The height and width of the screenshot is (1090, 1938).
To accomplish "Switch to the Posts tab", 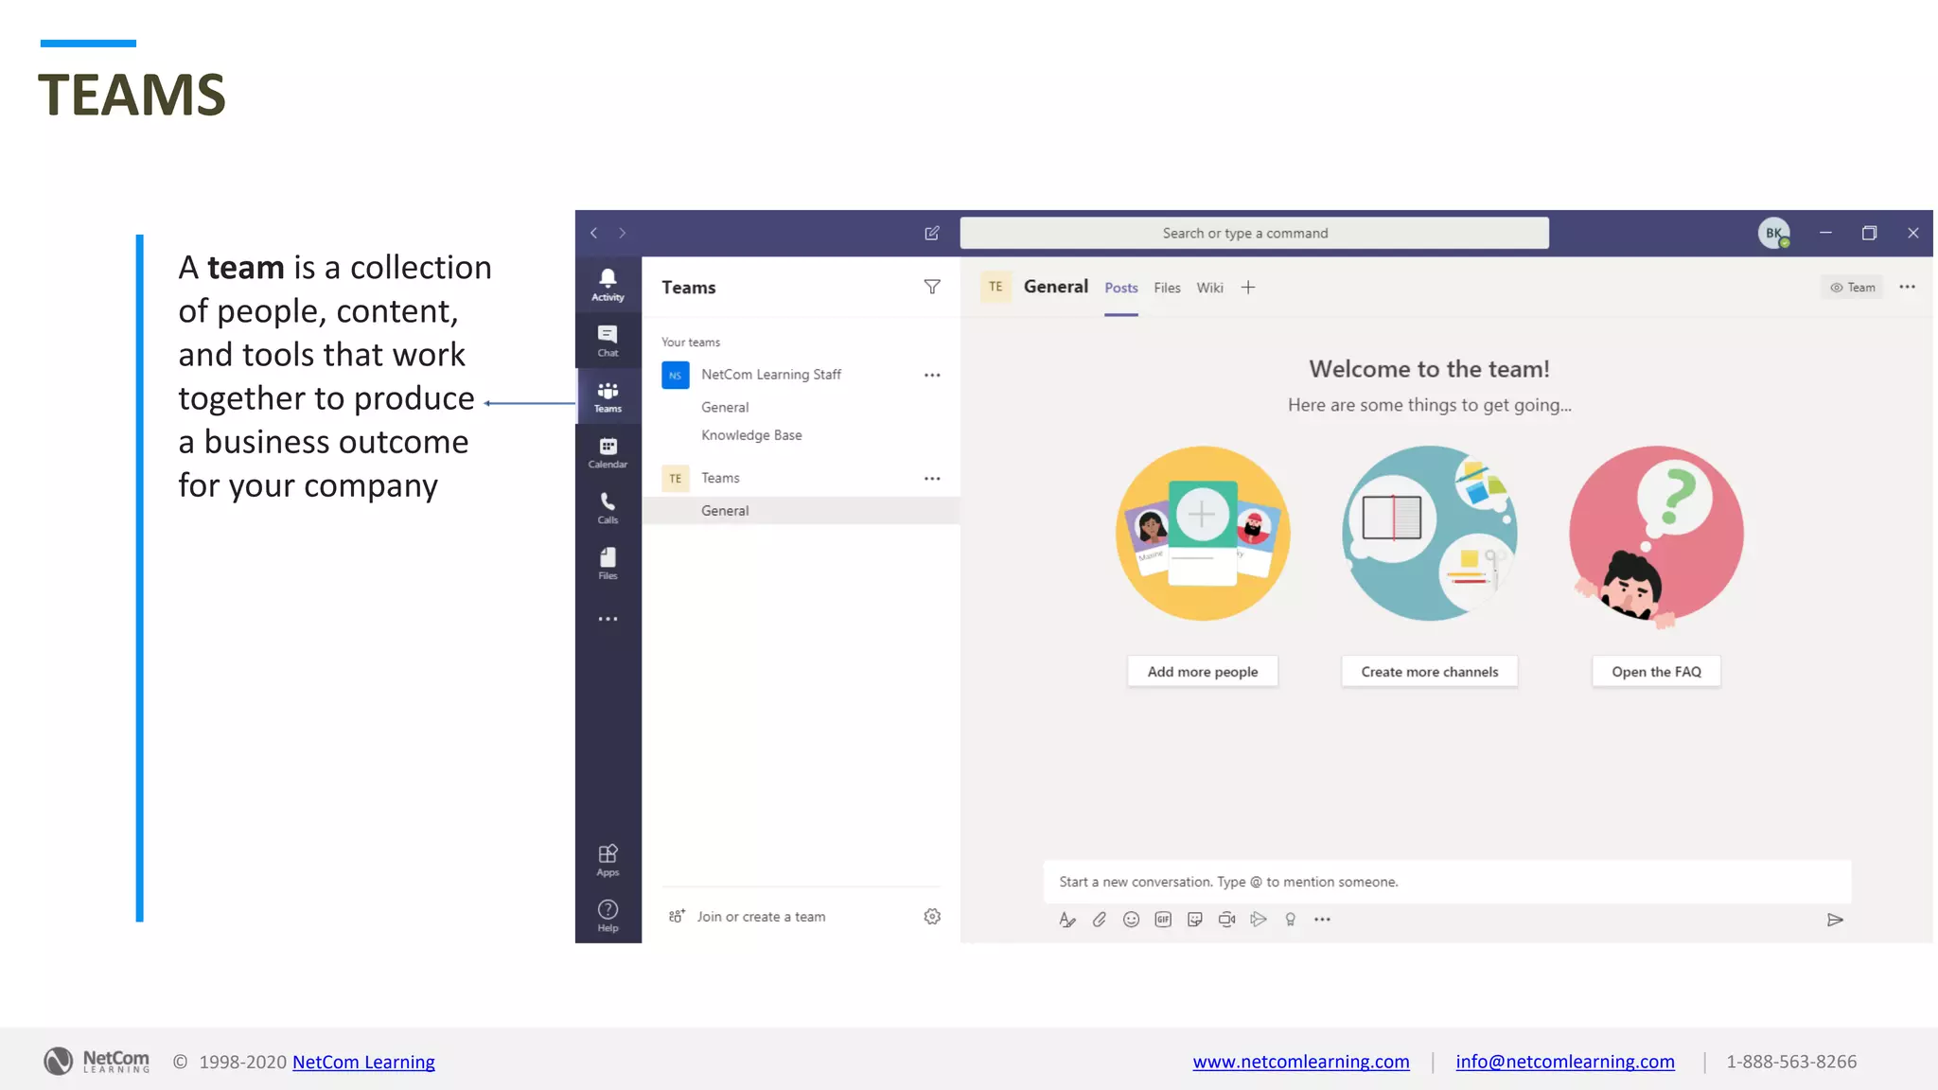I will 1121,288.
